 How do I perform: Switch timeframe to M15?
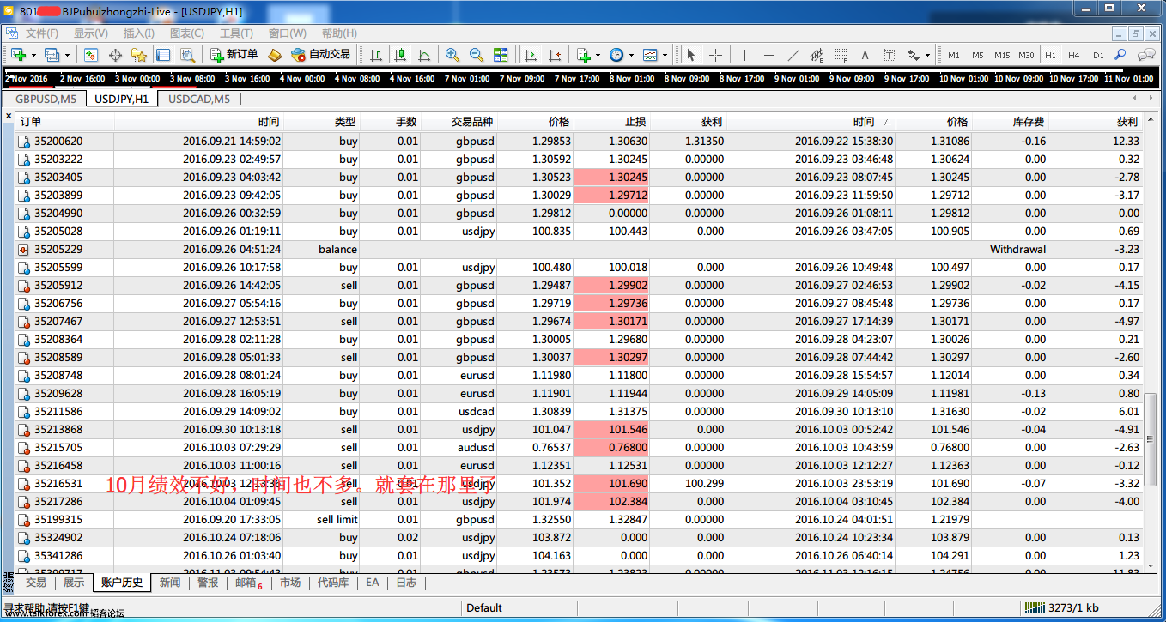1002,55
